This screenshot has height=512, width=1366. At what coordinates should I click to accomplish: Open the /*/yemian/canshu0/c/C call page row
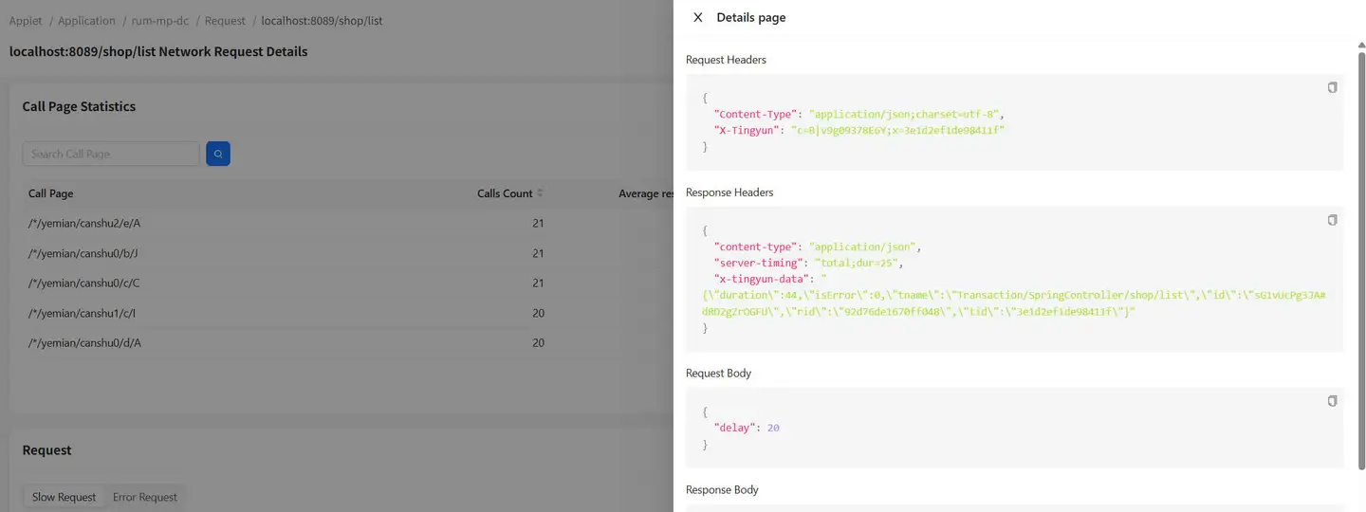(x=83, y=283)
